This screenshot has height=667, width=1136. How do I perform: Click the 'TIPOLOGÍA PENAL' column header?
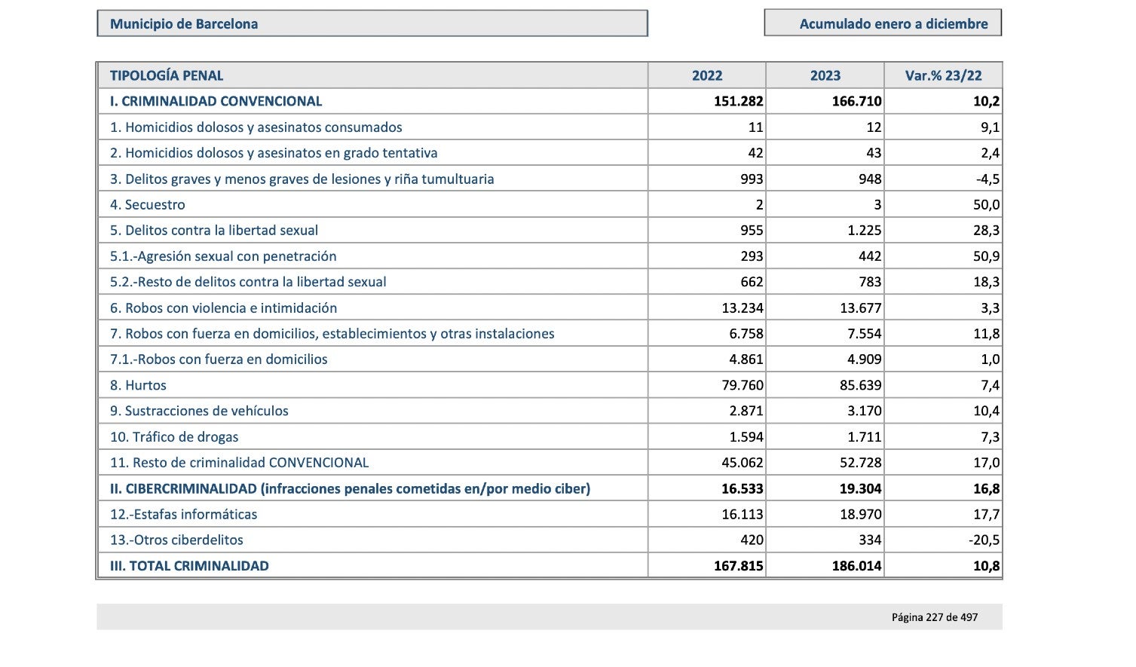167,75
